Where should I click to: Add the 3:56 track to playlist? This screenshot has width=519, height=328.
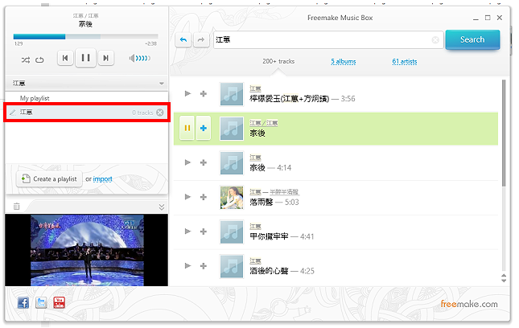[x=204, y=94]
